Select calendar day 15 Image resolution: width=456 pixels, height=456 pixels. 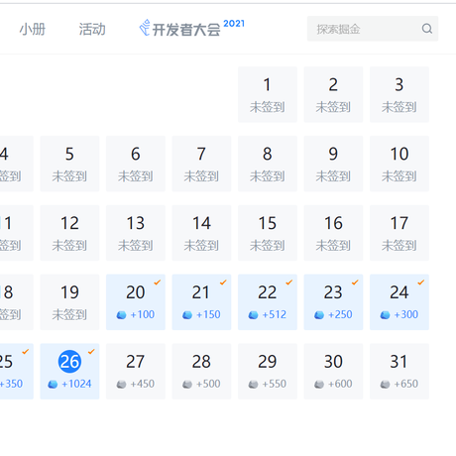point(268,233)
